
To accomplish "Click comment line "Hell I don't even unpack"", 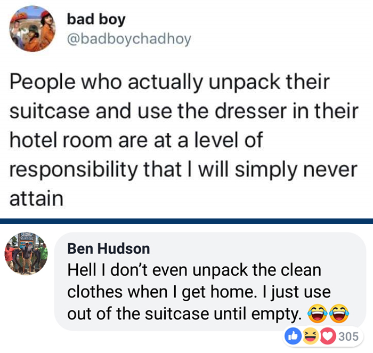I will click(158, 270).
